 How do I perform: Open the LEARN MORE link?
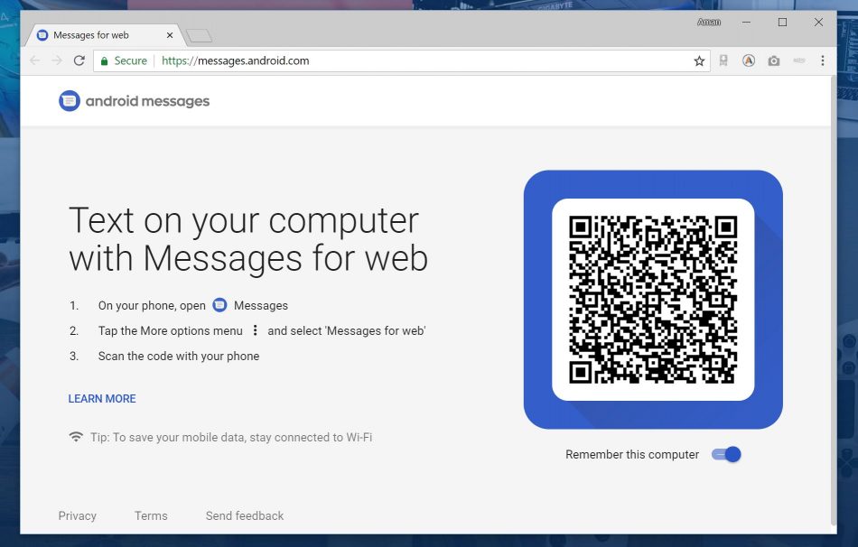[102, 399]
